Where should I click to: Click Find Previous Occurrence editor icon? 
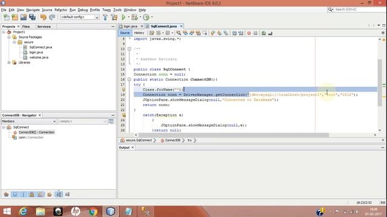pos(185,33)
